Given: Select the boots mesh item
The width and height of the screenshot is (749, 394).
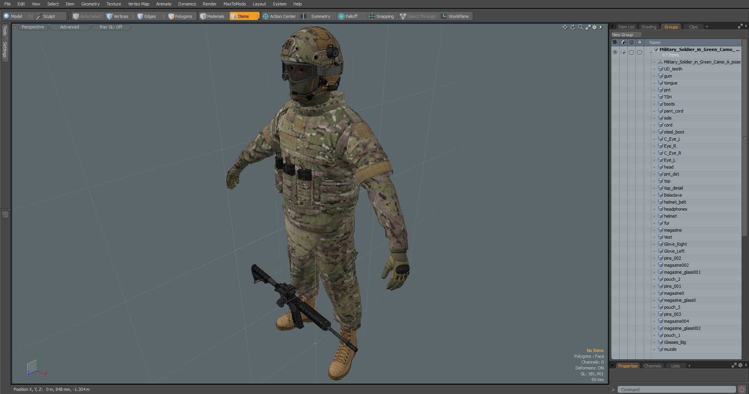Looking at the screenshot, I should [669, 104].
